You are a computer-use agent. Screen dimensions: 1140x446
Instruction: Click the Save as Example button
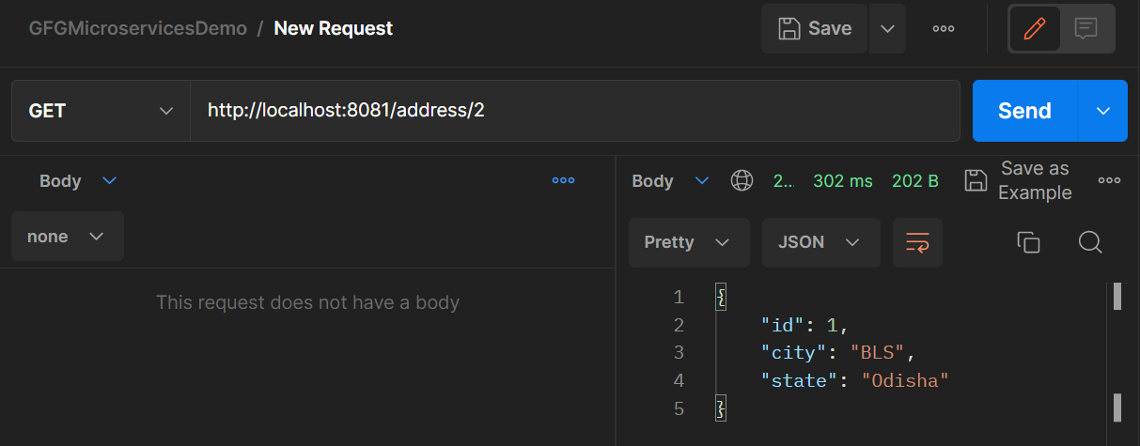(x=1019, y=180)
